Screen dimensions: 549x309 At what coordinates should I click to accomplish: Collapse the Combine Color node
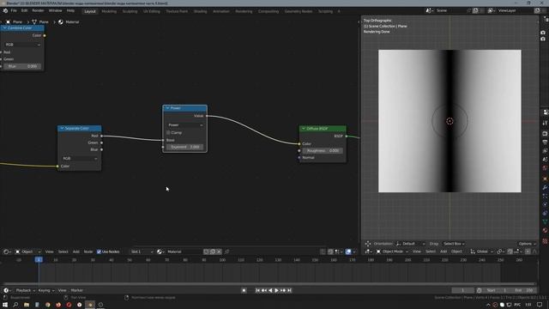click(x=5, y=28)
